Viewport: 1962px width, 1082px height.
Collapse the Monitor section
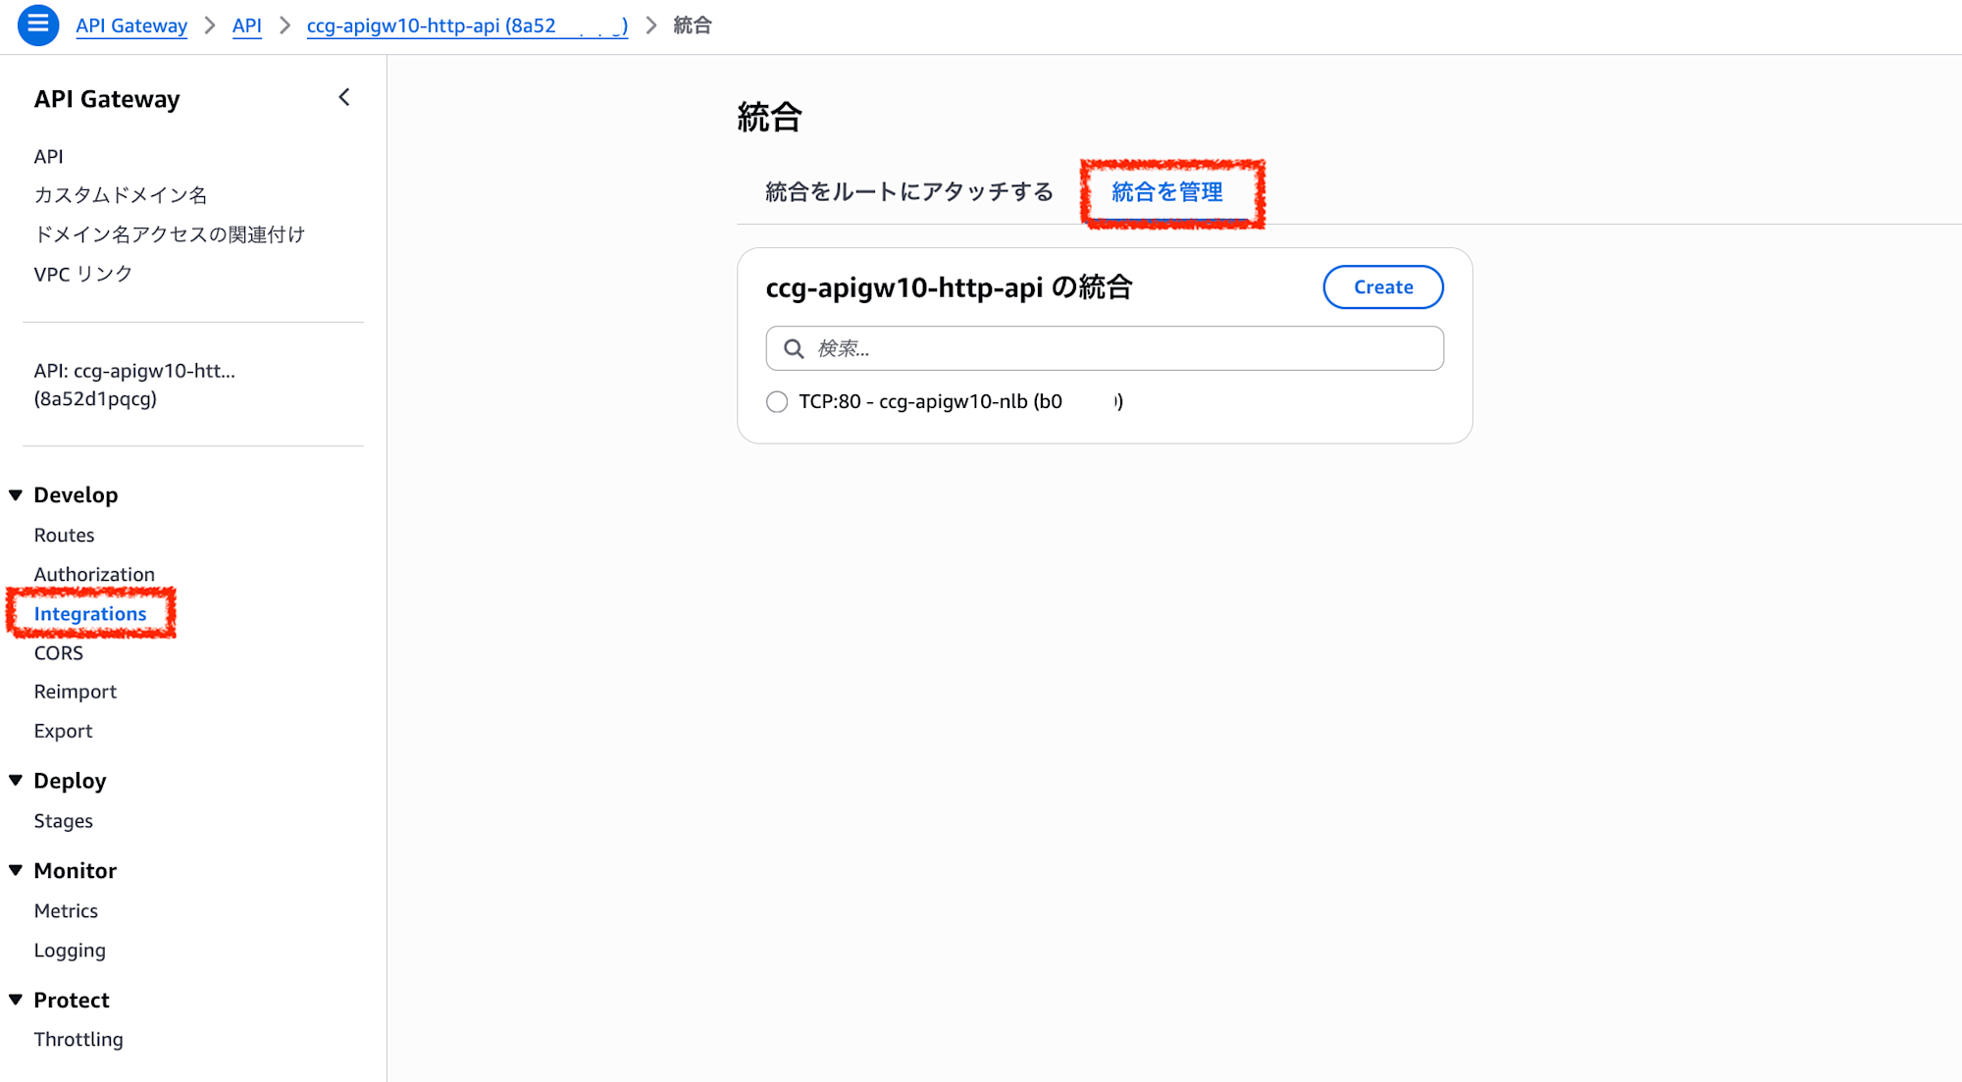click(16, 871)
